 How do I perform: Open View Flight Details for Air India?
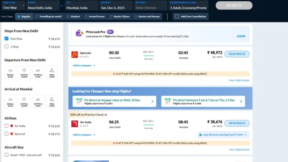pyautogui.click(x=239, y=150)
